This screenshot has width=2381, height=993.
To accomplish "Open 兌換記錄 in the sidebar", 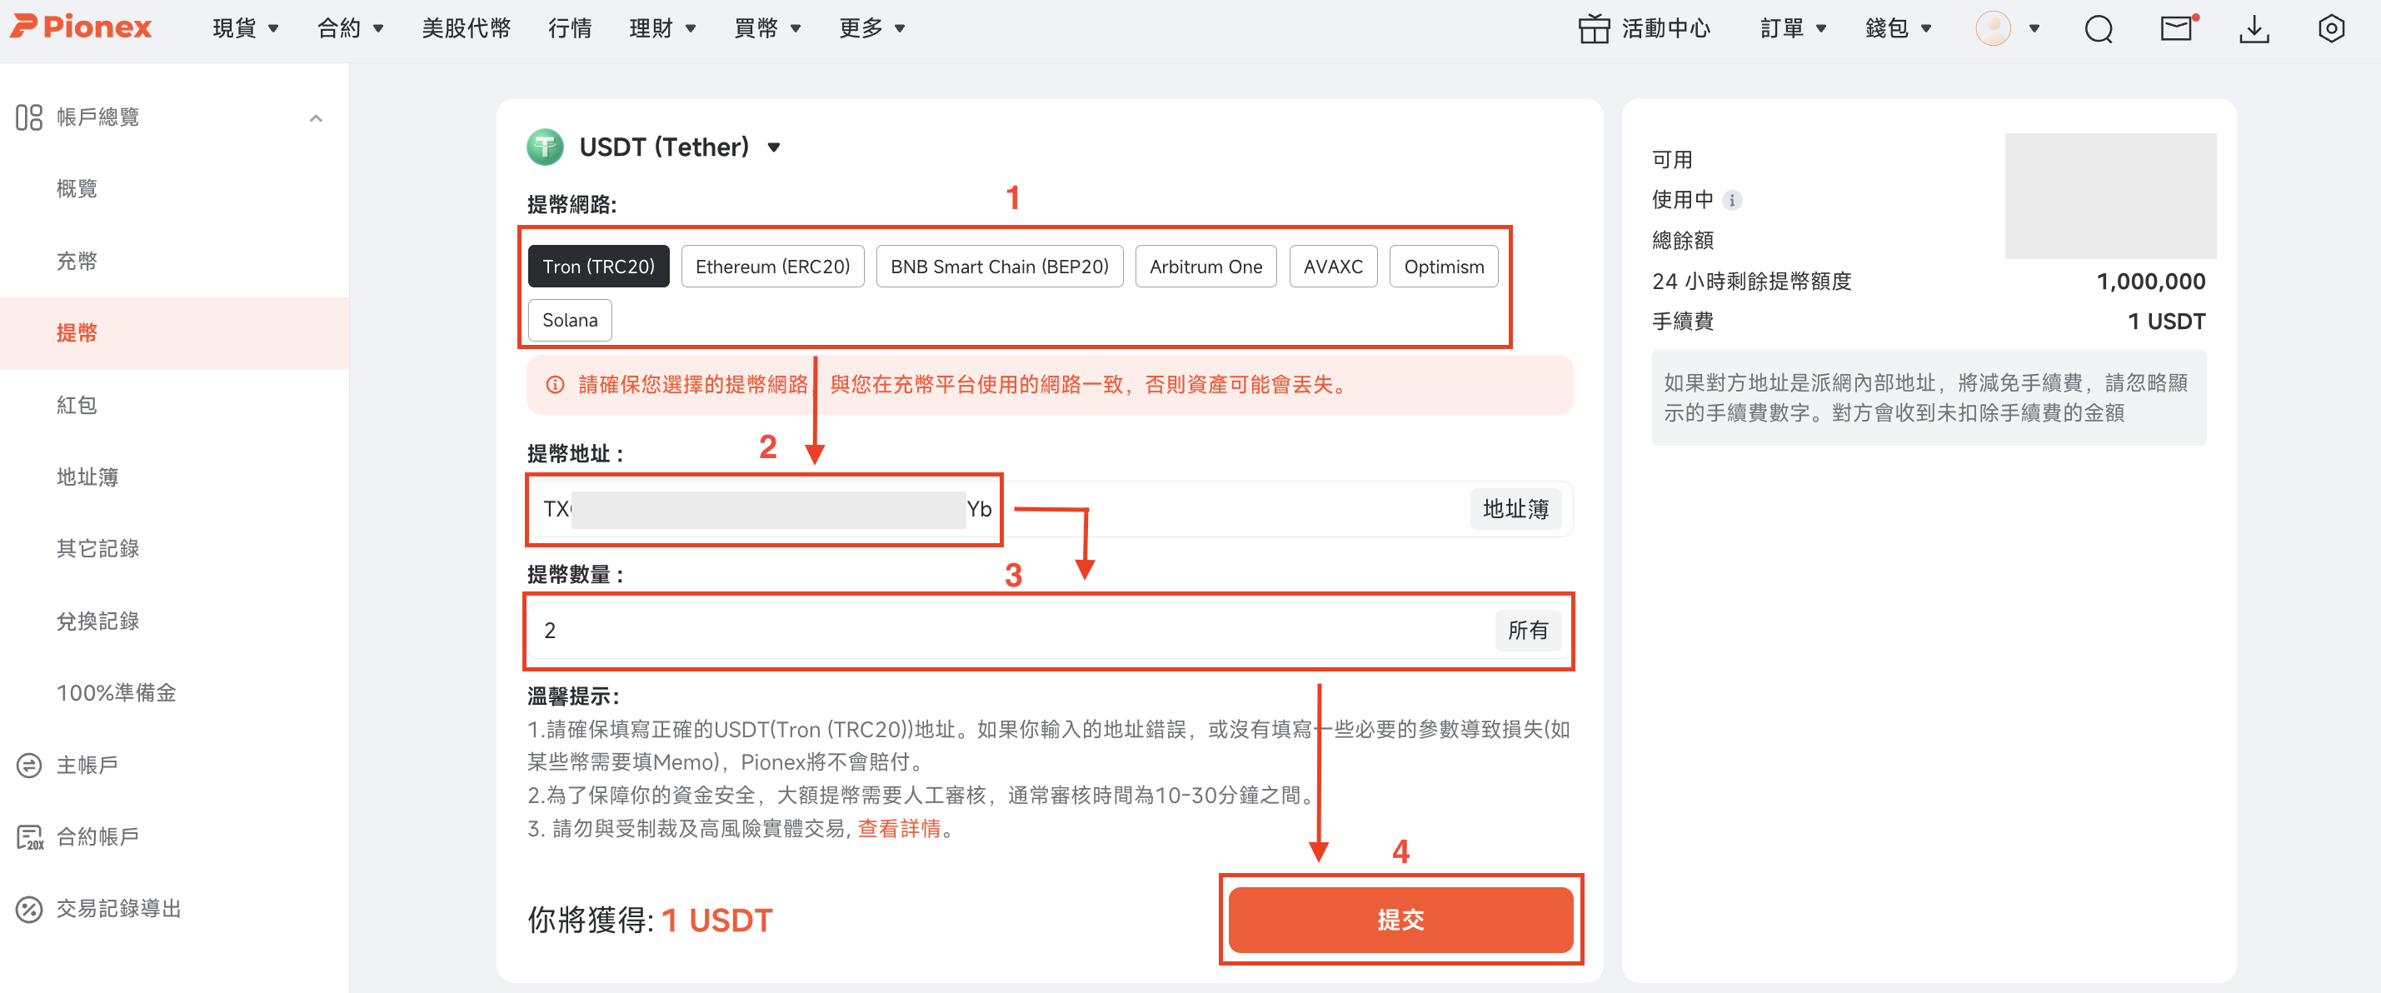I will point(97,621).
